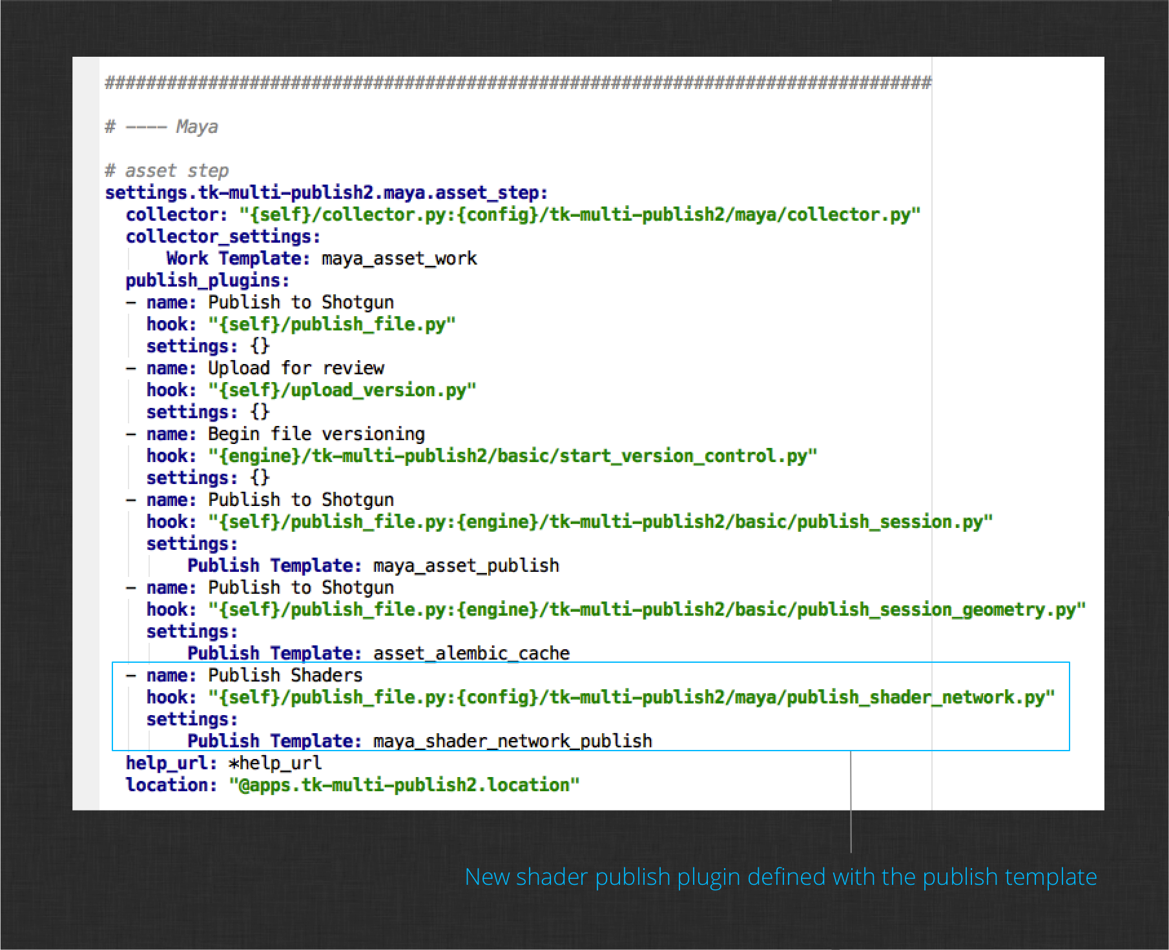1169x950 pixels.
Task: Click the "{self}/upload_version.py" hook string
Action: click(x=342, y=390)
